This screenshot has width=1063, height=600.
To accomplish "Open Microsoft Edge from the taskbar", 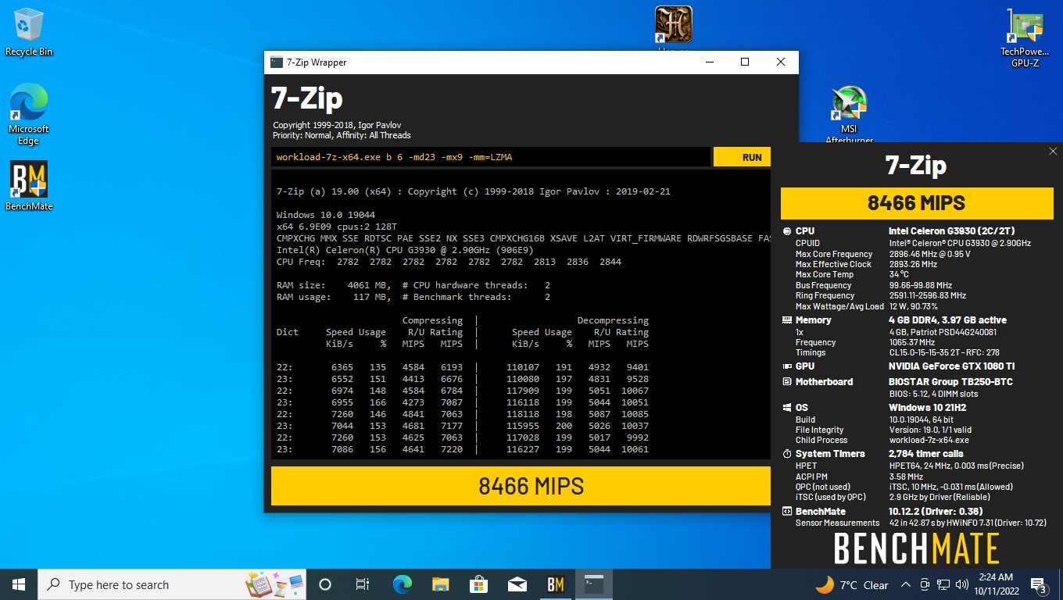I will (x=402, y=584).
